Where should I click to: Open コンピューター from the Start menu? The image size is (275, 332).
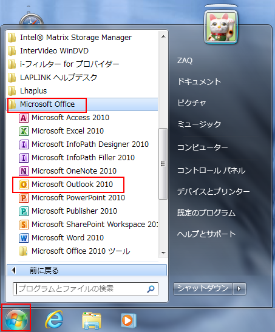click(x=203, y=147)
